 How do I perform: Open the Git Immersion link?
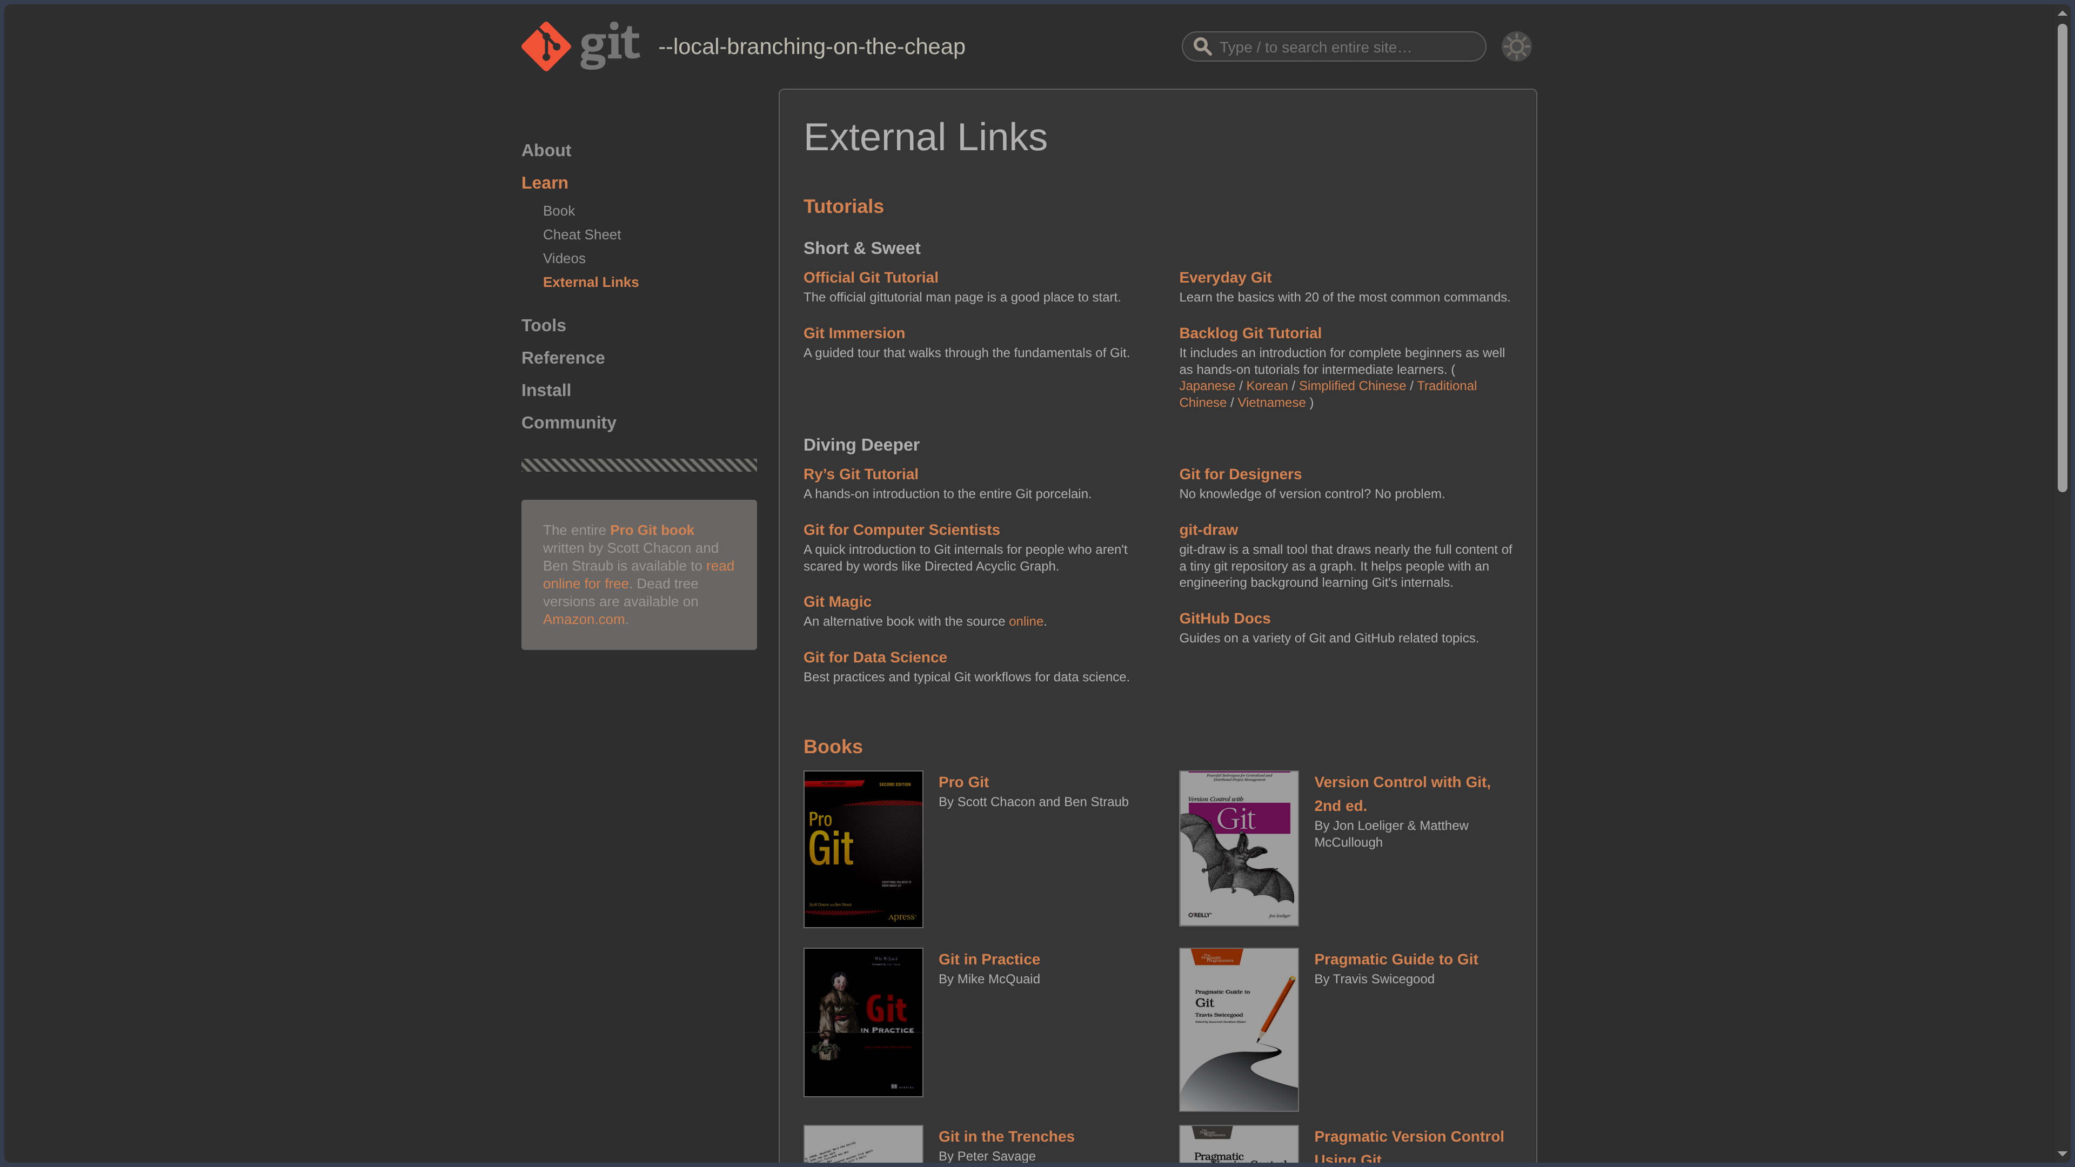(x=853, y=333)
